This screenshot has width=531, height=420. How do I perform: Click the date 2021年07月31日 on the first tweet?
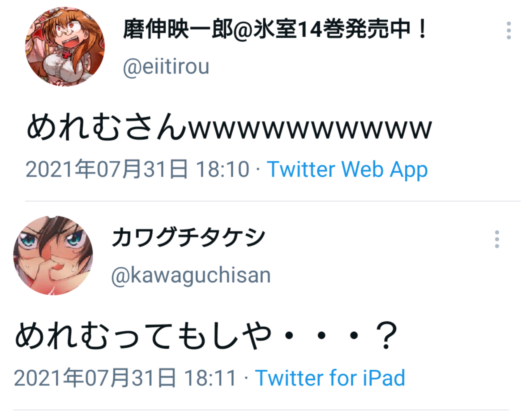107,169
